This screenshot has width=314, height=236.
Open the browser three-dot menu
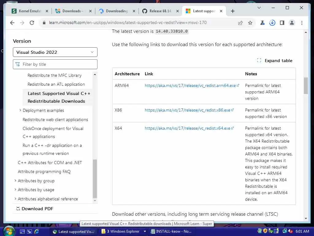(x=302, y=23)
